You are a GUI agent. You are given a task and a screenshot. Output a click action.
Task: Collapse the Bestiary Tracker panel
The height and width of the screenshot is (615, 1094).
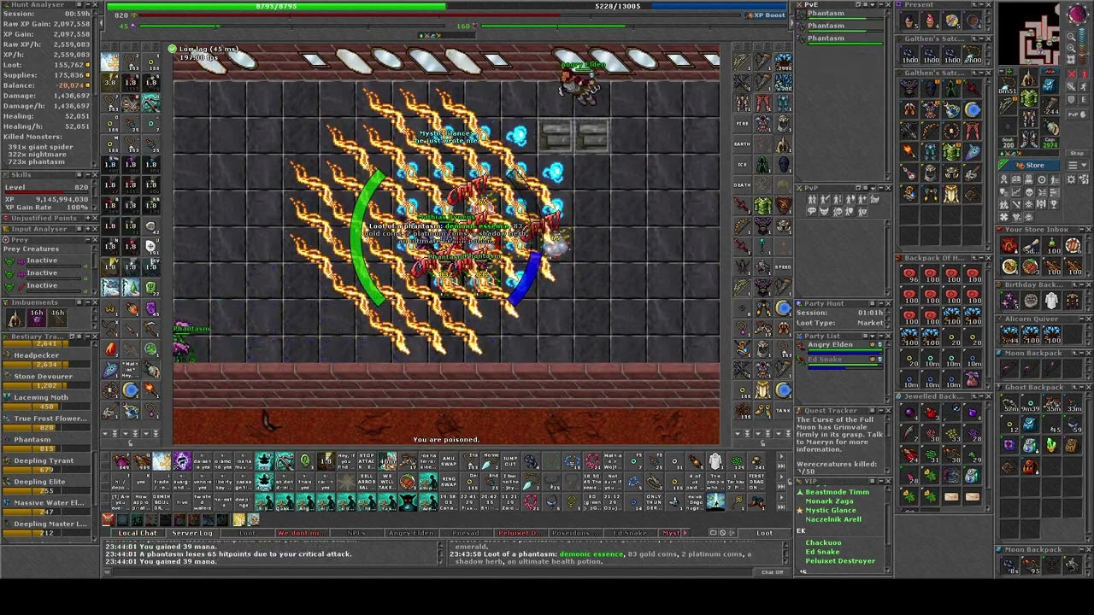[86, 337]
